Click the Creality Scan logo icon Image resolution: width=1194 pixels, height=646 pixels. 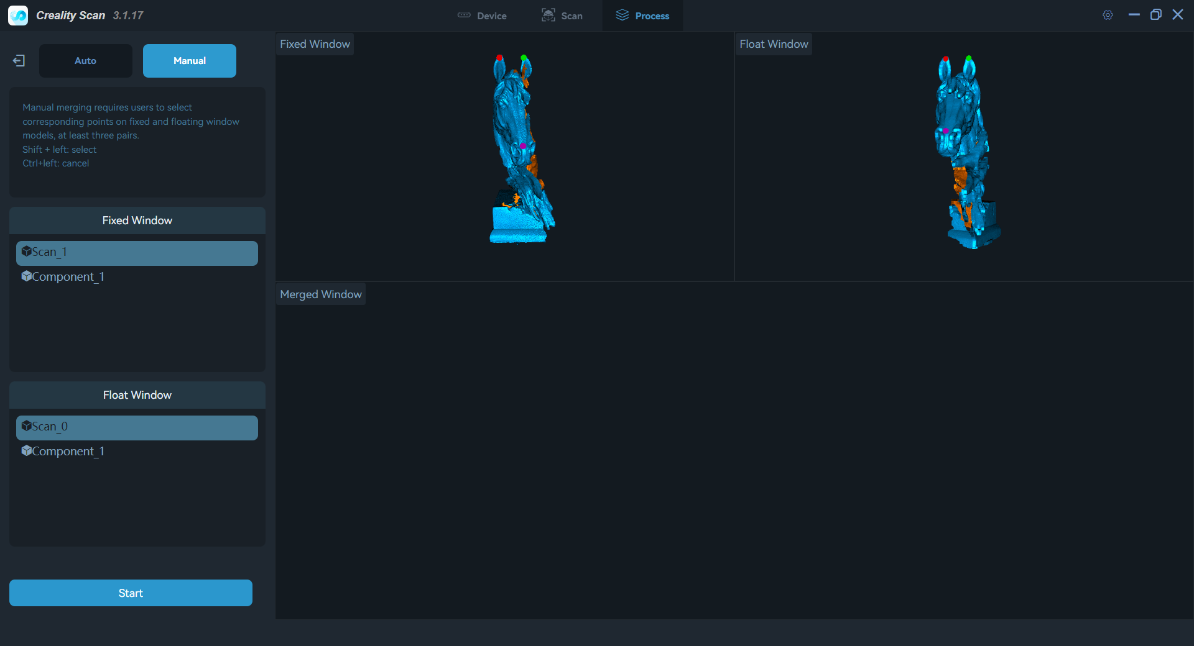[x=17, y=15]
